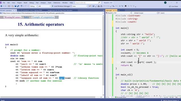This screenshot has height=101, width=181.
Task: Open the Tools menu
Action: coord(49,3)
